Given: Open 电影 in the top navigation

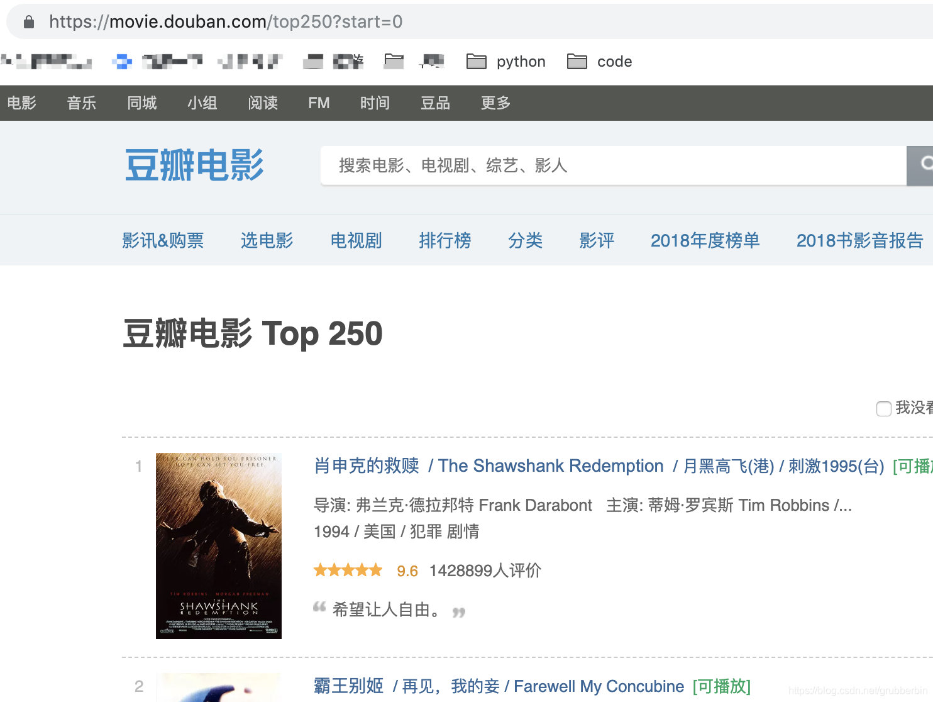Looking at the screenshot, I should pos(22,103).
